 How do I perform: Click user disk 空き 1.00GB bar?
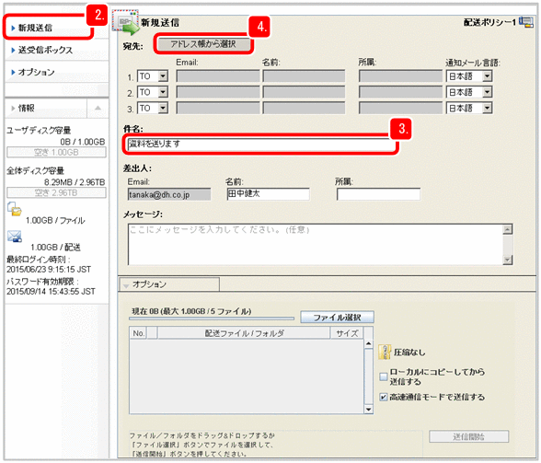56,152
